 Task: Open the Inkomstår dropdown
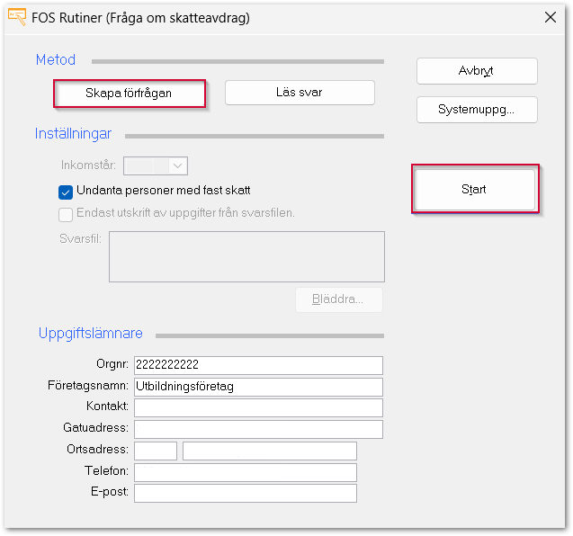tap(177, 165)
